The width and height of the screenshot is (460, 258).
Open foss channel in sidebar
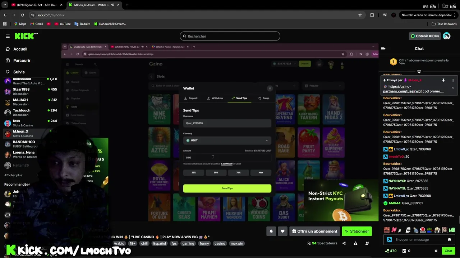tap(31, 123)
